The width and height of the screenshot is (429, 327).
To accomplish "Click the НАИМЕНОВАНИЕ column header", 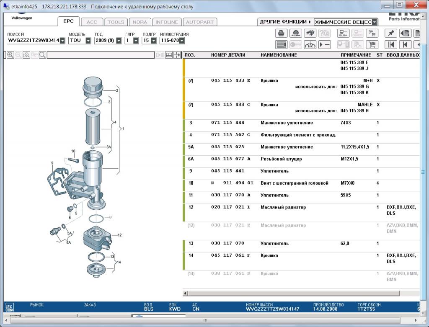I will click(279, 55).
